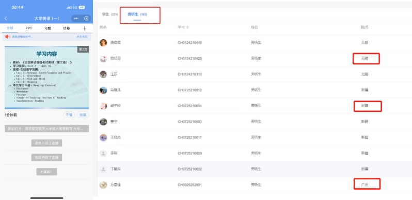
Task: Click the avatar of CH0124210449 student
Action: (x=103, y=42)
